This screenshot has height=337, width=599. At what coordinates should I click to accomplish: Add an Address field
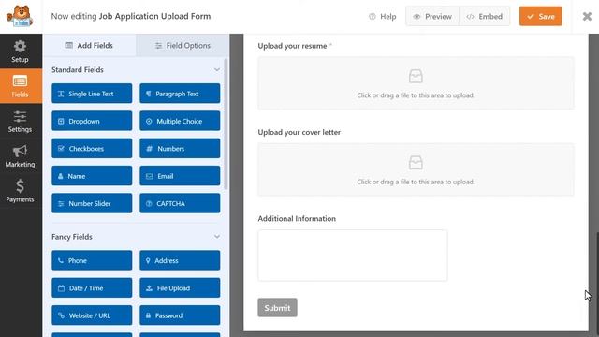(180, 260)
